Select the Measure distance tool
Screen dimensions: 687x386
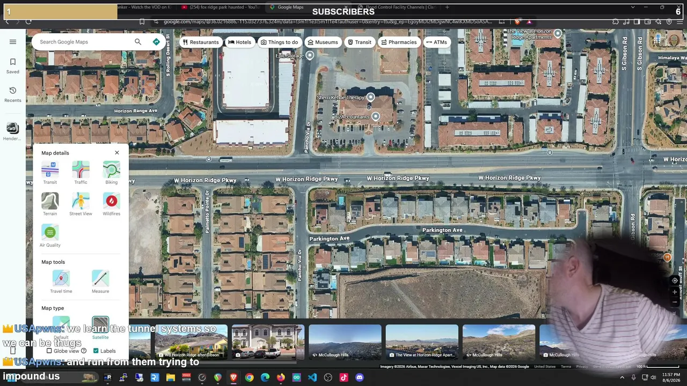(x=100, y=282)
